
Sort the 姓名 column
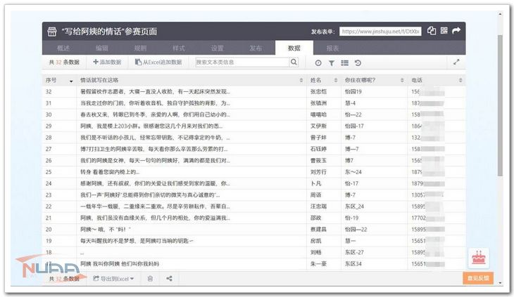tap(337, 81)
